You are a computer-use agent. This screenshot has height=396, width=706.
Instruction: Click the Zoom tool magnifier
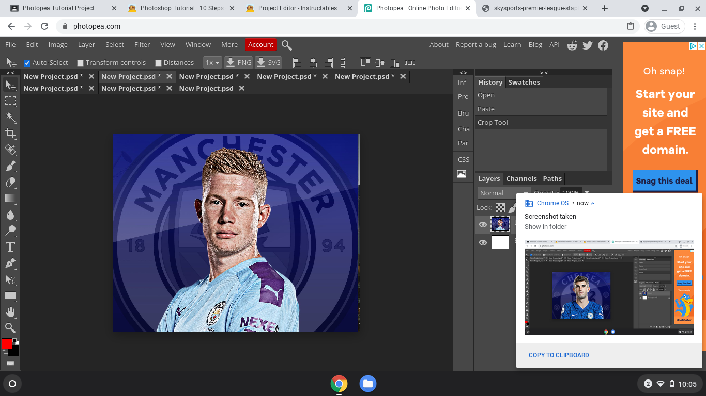click(10, 328)
